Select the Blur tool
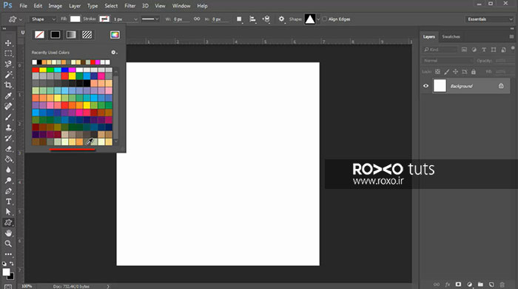Image resolution: width=518 pixels, height=289 pixels. pyautogui.click(x=8, y=170)
